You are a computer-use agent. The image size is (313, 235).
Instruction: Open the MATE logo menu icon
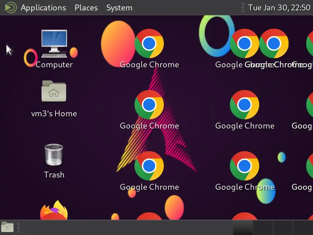click(11, 8)
